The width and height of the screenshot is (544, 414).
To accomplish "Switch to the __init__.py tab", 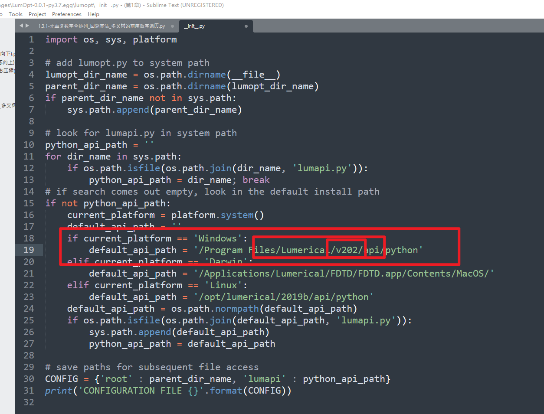I will tap(195, 26).
